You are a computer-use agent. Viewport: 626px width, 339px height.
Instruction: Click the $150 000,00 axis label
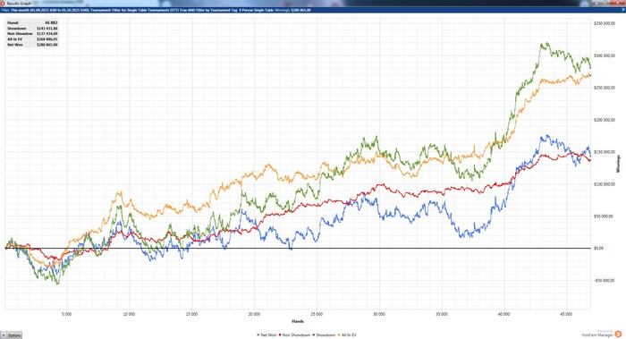coord(604,152)
